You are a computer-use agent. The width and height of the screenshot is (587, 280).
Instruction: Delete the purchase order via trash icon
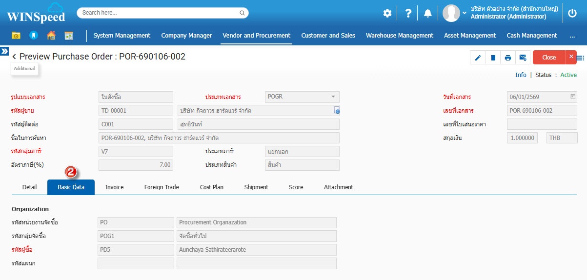(493, 58)
